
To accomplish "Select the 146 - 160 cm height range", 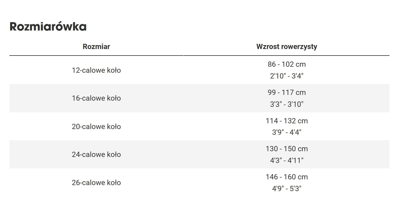I will pyautogui.click(x=287, y=177).
